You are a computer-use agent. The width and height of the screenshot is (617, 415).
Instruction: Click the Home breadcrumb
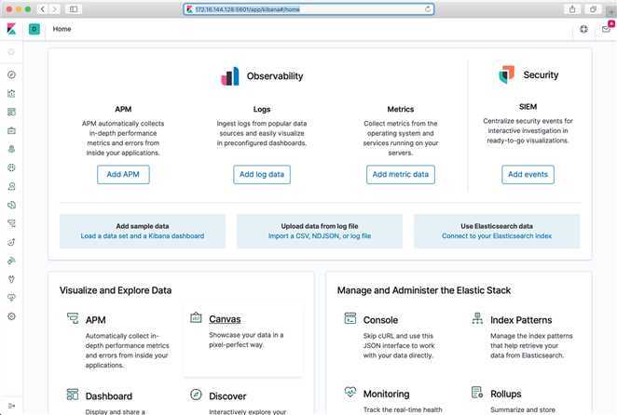pos(62,29)
